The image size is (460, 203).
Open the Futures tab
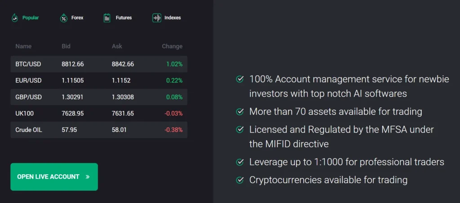coord(124,18)
